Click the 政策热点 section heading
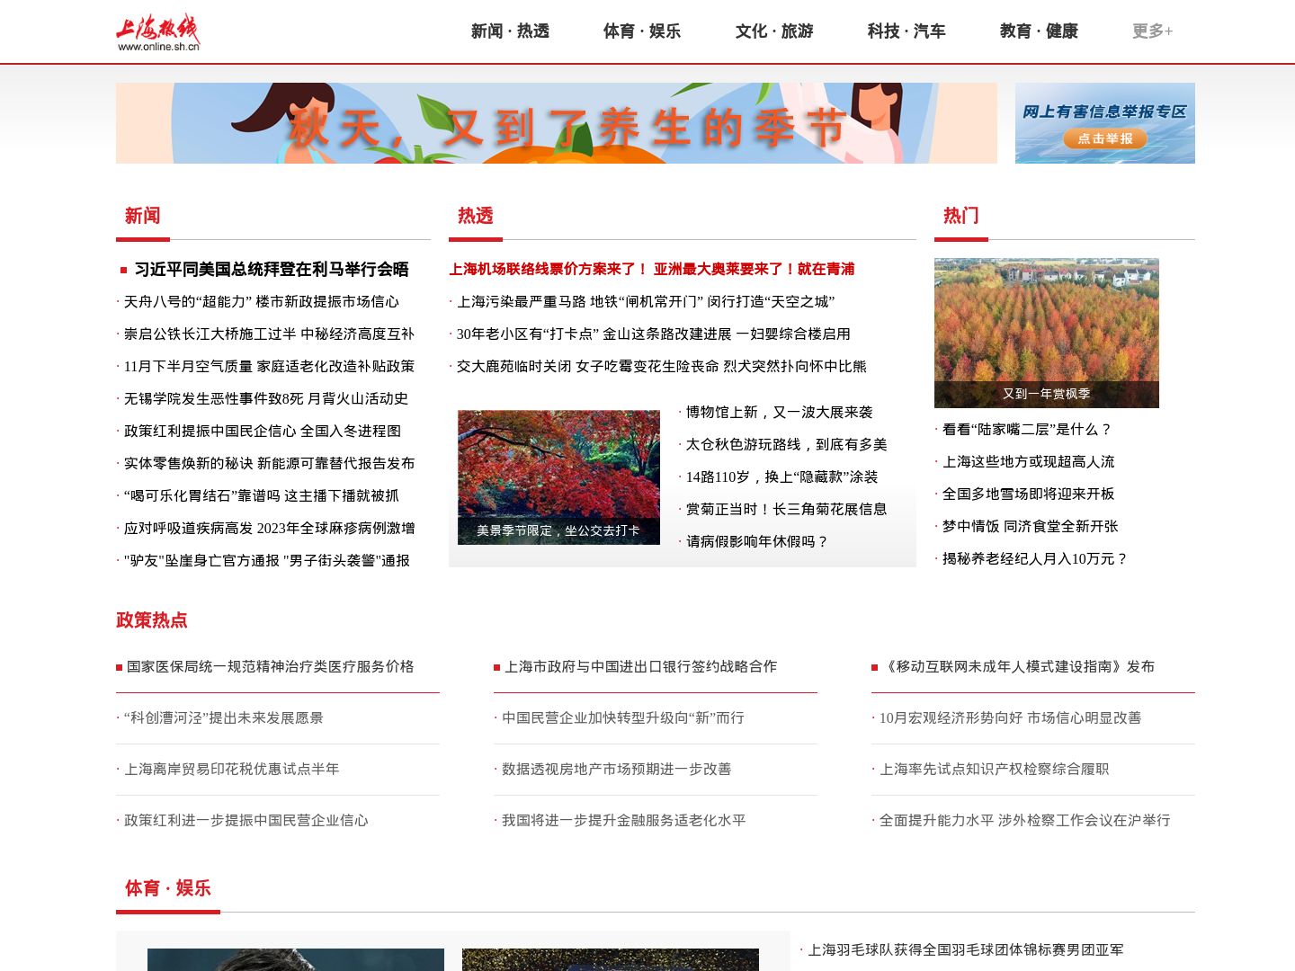 tap(152, 620)
